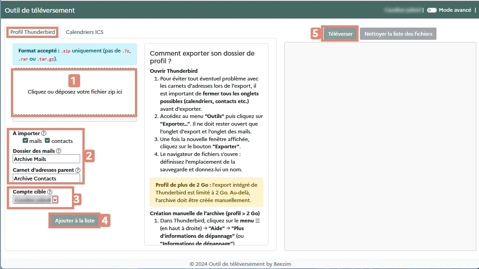
Task: Open the Profil Thunderbird tab
Action: click(33, 32)
